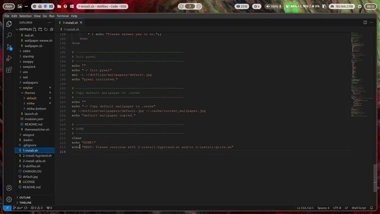
Task: Open the notifications bell in status bar
Action: (372, 208)
